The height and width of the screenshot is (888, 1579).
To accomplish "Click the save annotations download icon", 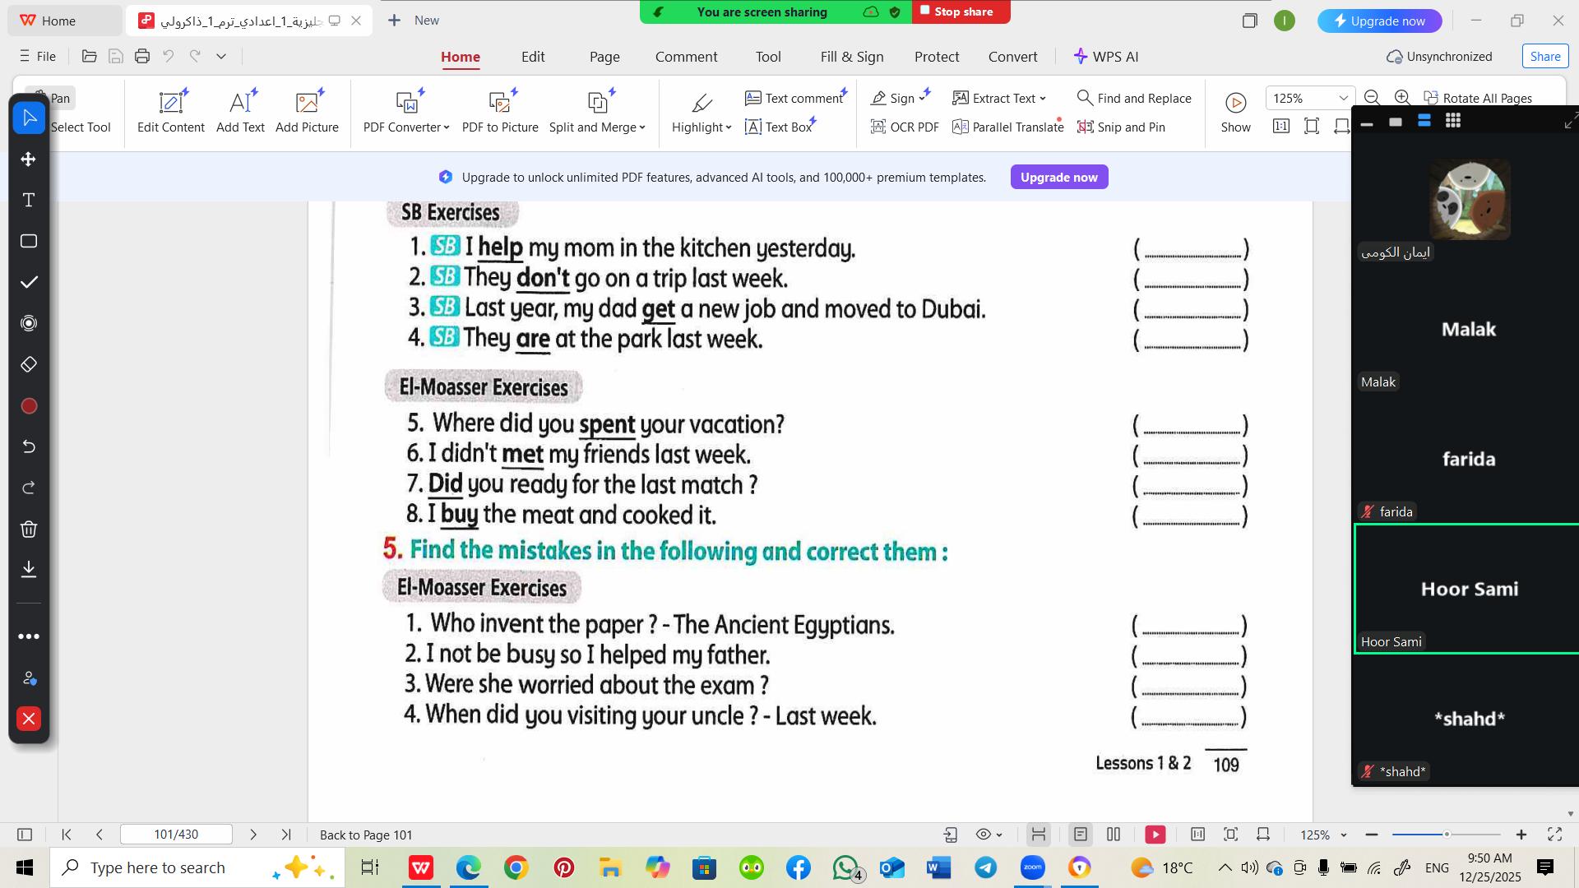I will (x=29, y=569).
